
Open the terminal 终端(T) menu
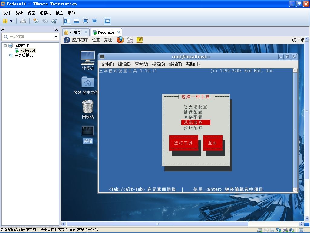(176, 64)
